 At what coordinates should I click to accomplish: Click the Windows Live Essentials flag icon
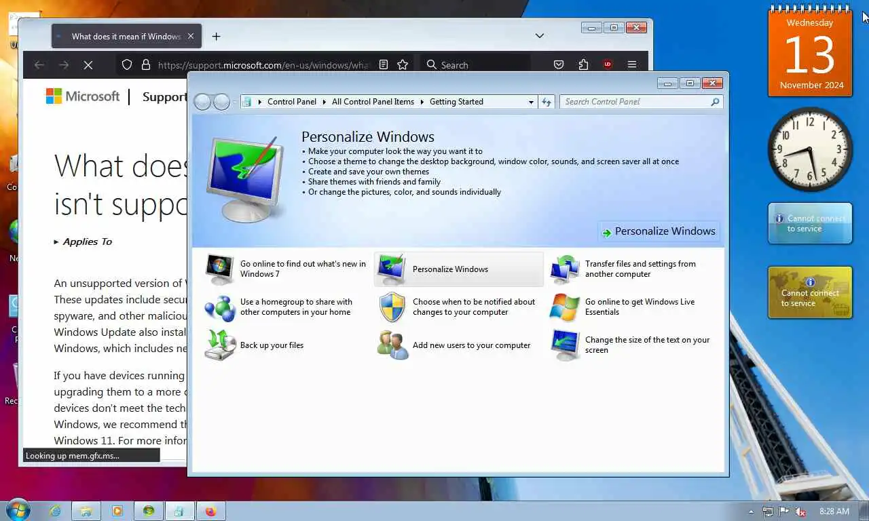click(x=565, y=307)
